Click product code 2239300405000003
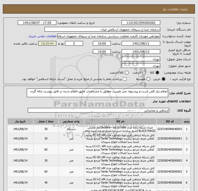Viewport: 198px width, 191px height. tap(170, 160)
